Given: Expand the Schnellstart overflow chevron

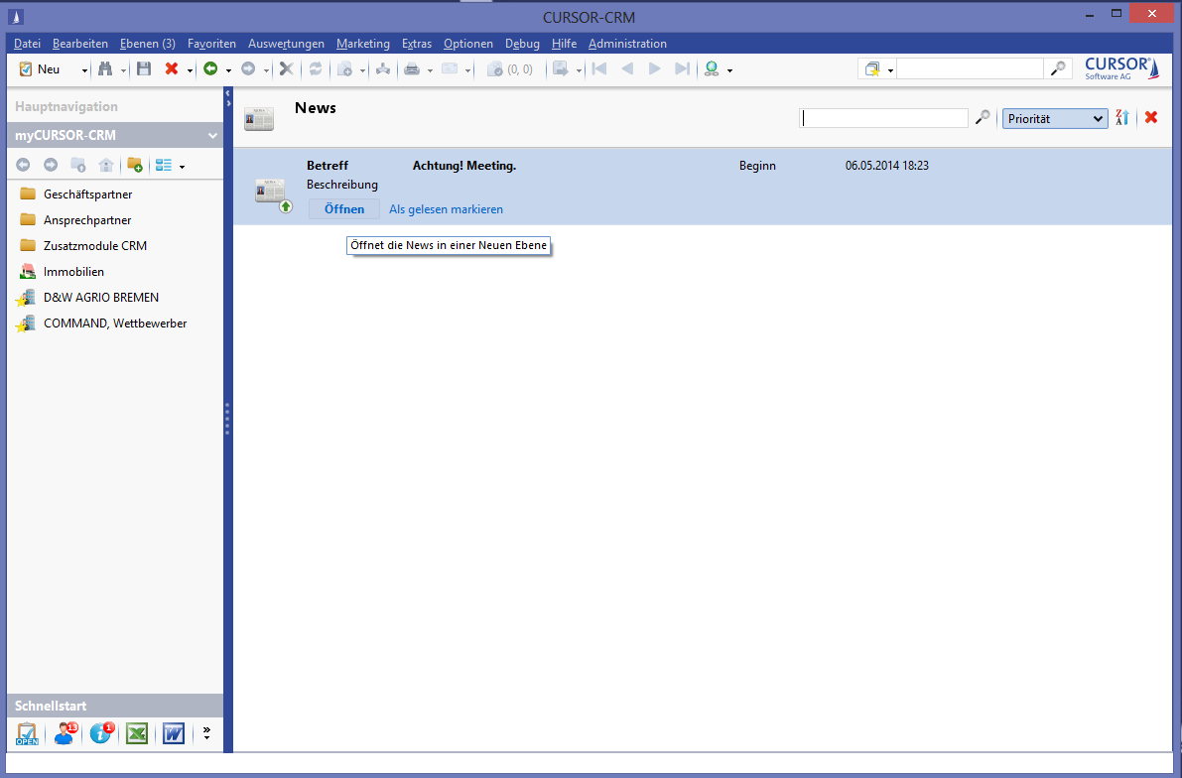Looking at the screenshot, I should pos(206,733).
